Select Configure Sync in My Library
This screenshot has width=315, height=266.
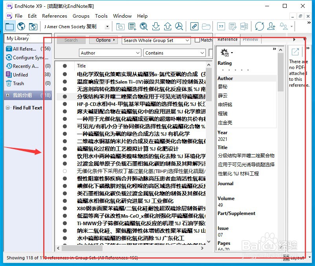coord(27,58)
